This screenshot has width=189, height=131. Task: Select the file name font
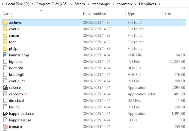[x=12, y=42]
